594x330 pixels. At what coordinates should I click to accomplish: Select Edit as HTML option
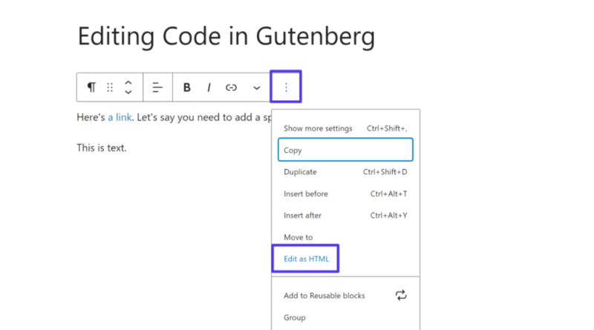click(306, 259)
